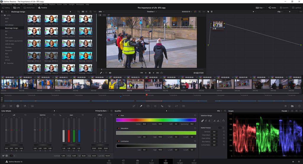Disable the Saturation qualifier channel
The width and height of the screenshot is (303, 164).
[119, 129]
